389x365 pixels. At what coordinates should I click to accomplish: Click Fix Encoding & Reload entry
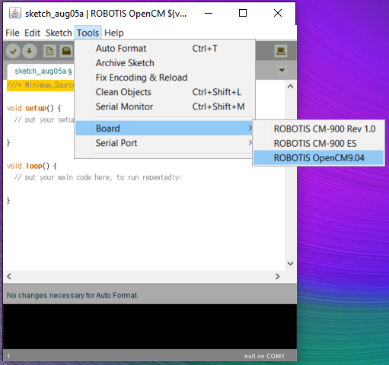(142, 78)
